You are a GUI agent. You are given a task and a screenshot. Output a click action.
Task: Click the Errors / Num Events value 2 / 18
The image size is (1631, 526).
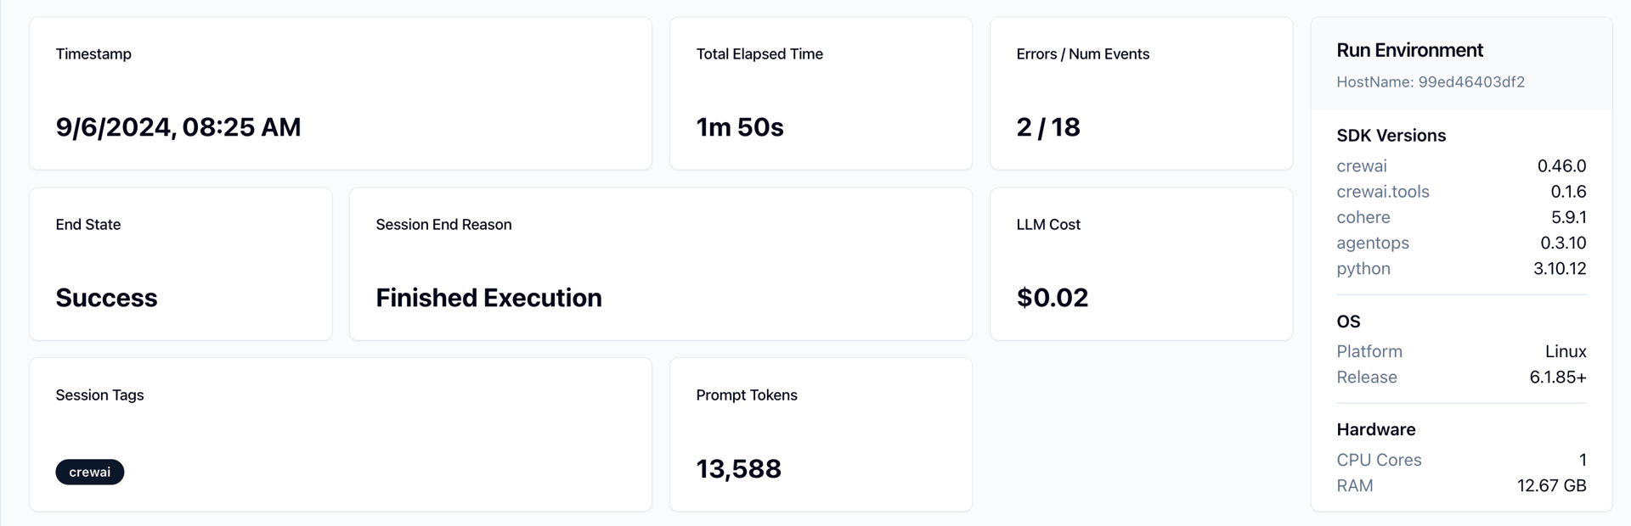pyautogui.click(x=1047, y=127)
